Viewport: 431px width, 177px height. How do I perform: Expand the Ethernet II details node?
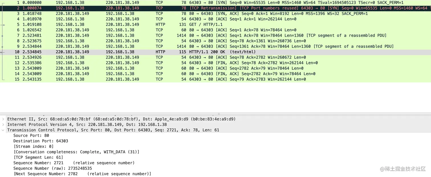click(x=3, y=119)
